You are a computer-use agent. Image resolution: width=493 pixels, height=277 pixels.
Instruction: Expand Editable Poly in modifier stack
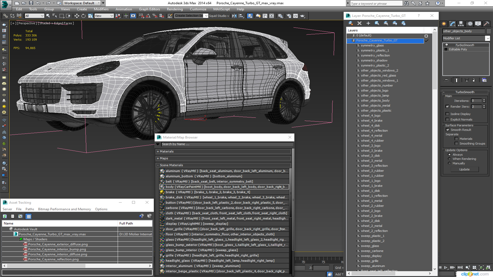446,49
